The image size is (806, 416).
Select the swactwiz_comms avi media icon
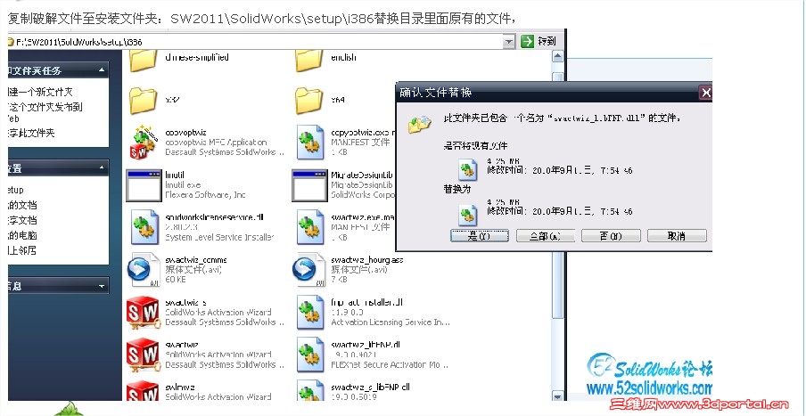[144, 269]
